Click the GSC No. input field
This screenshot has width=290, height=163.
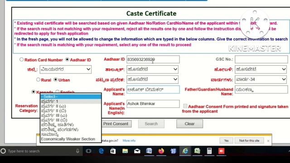pos(261,59)
